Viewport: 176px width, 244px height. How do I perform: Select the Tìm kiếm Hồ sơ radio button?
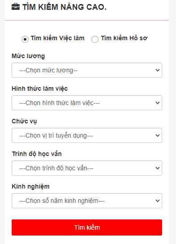(95, 39)
